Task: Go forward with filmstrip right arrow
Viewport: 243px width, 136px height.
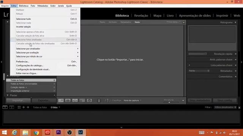Action: (x=28, y=107)
